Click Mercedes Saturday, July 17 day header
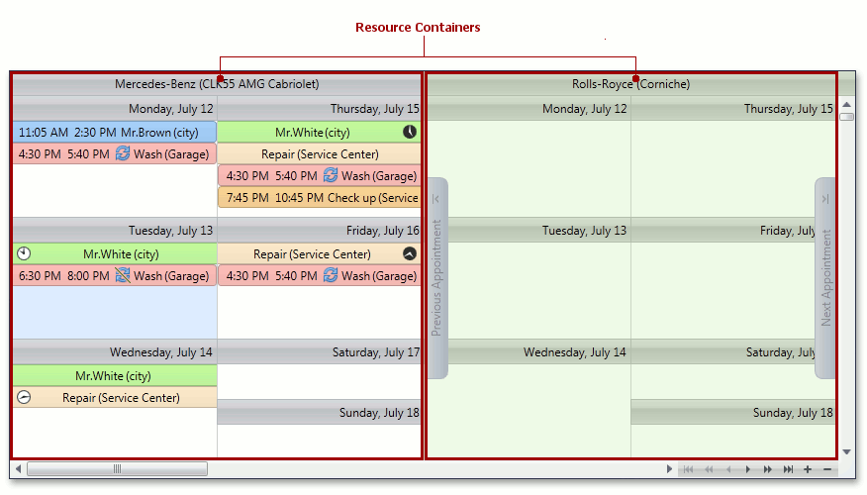 [x=319, y=351]
